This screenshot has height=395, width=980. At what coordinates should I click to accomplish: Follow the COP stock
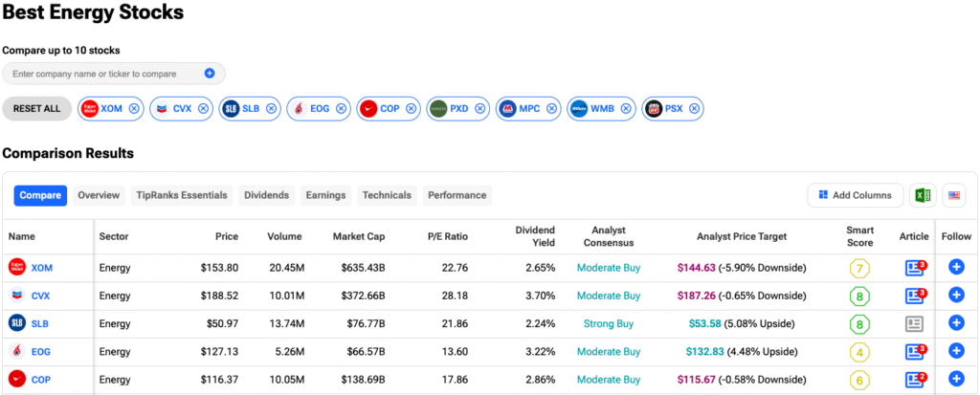(956, 379)
